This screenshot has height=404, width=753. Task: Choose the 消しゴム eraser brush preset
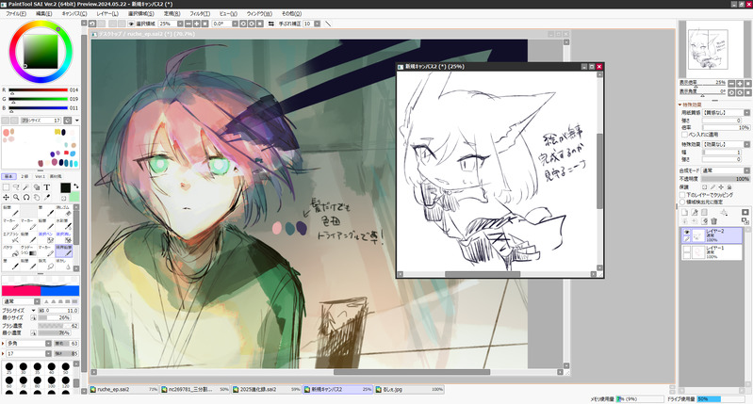coord(64,211)
